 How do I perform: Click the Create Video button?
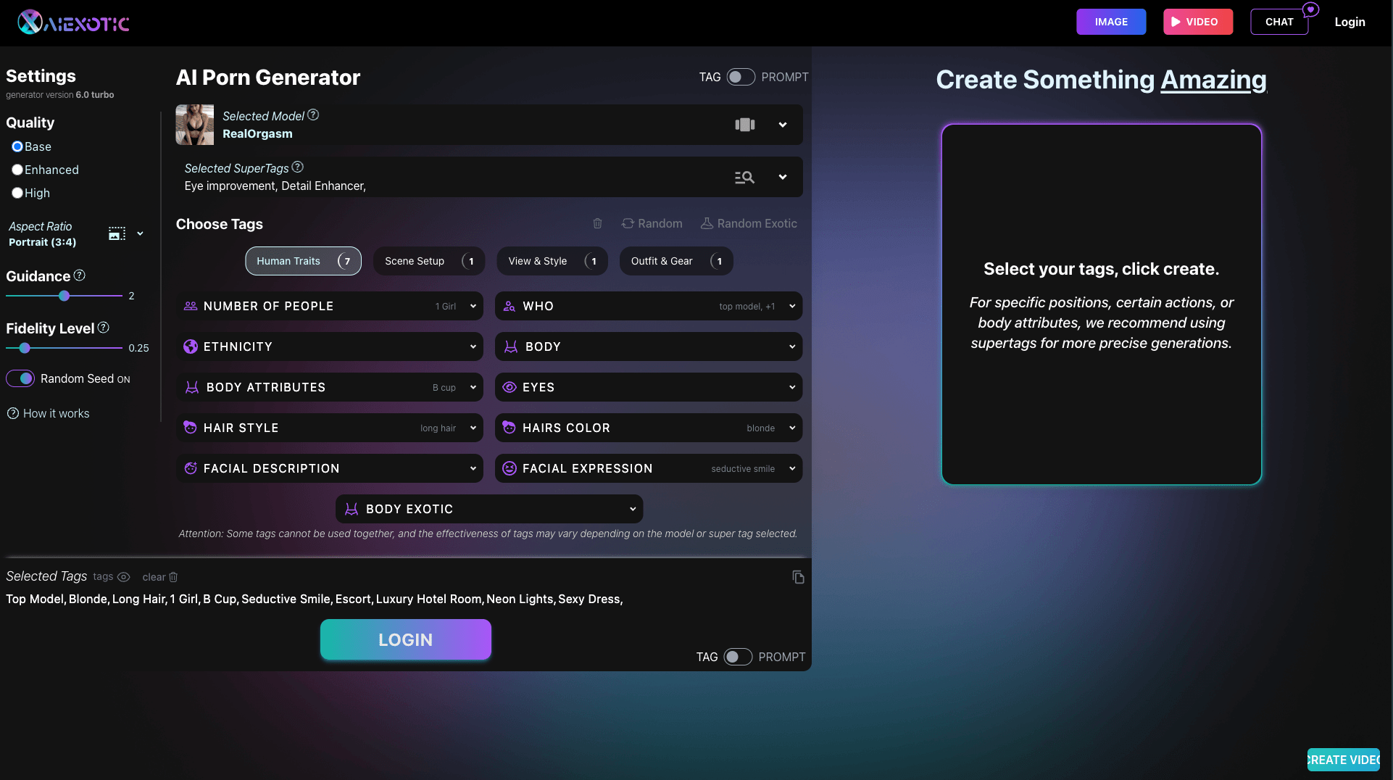pyautogui.click(x=1343, y=760)
